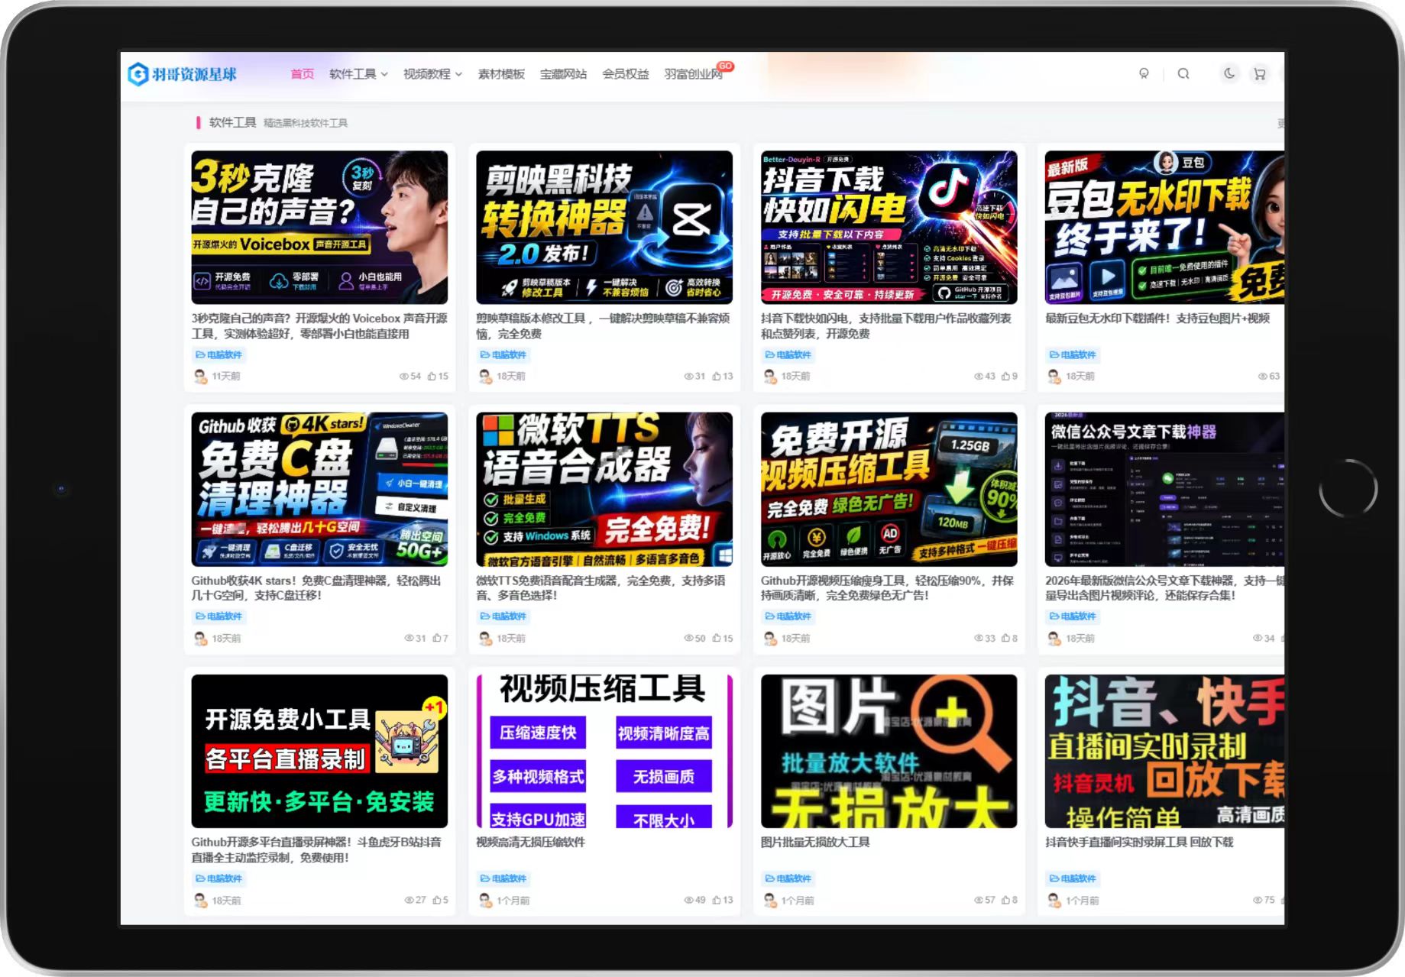Open the 微软TTS语音合成器 thumbnail
Image resolution: width=1405 pixels, height=977 pixels.
click(604, 489)
